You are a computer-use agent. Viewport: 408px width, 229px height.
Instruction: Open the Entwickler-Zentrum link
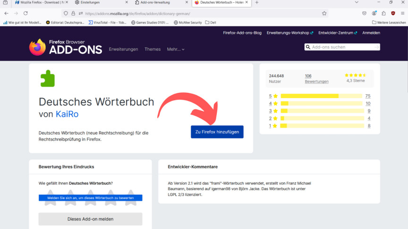(x=338, y=33)
